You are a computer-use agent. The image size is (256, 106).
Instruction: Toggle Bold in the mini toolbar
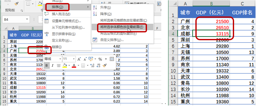[x=47, y=66]
